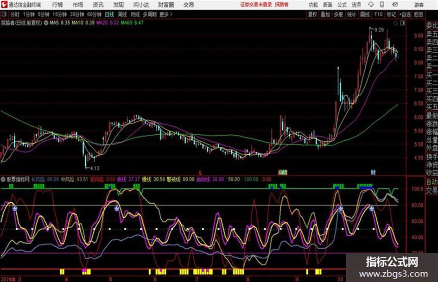Screen dimensions: 438x282
Task: Open the 功能 menu
Action: pyautogui.click(x=313, y=5)
